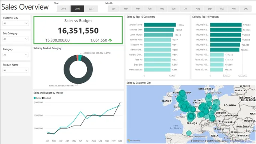
Task: Select the 902,476 product bar
Action: [x=225, y=50]
